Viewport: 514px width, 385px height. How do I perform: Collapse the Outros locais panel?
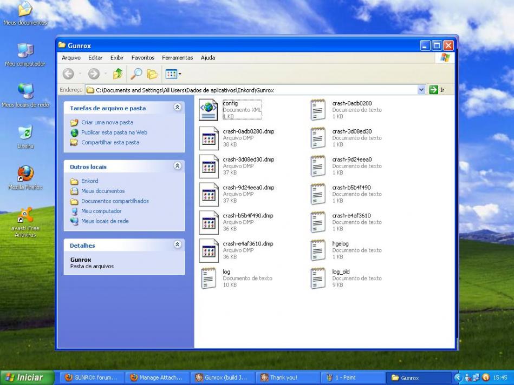tap(177, 167)
